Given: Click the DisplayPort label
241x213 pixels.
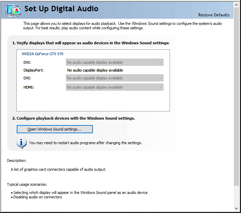Looking at the screenshot, I should click(x=33, y=70).
